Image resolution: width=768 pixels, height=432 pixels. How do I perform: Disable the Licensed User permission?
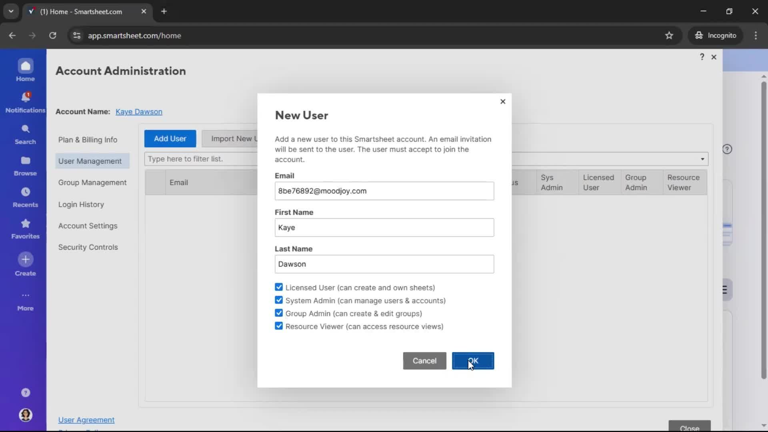(279, 287)
